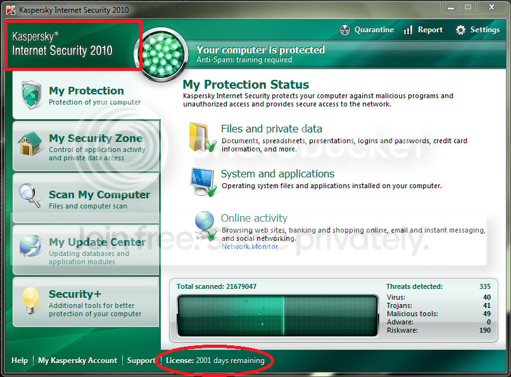Open System and applications section

(277, 174)
